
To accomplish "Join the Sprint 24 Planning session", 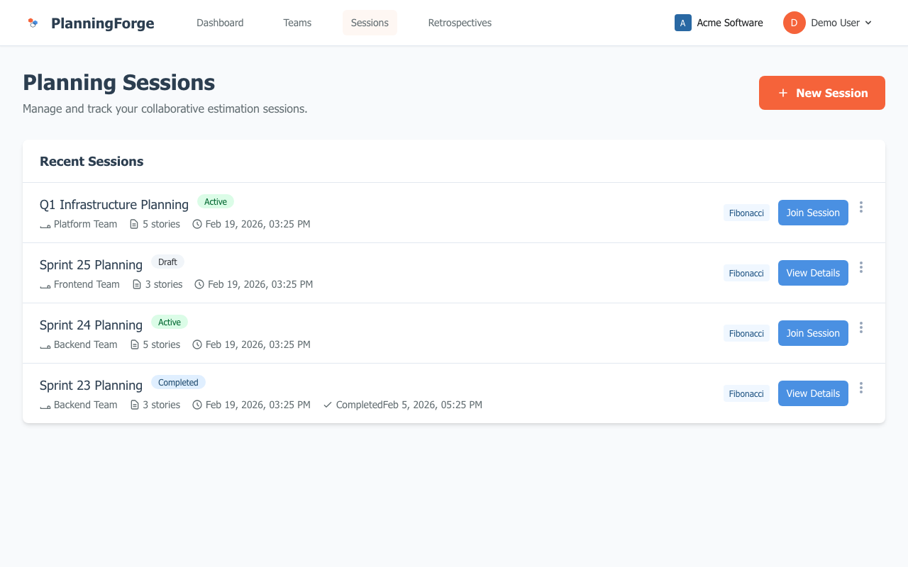I will coord(813,332).
